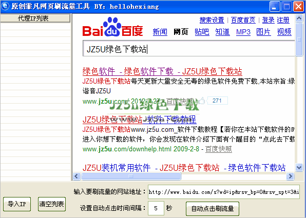Click the Baidu paw logo
Image resolution: width=306 pixels, height=218 pixels.
click(112, 27)
